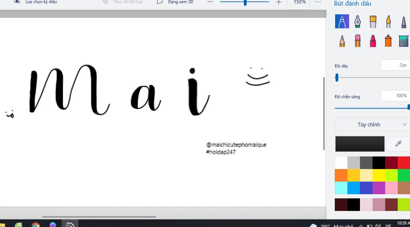The height and width of the screenshot is (227, 410).
Task: Select the Watercolor brush tool
Action: click(388, 22)
